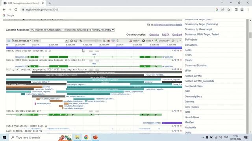Click the browser address bar URL
Viewport: 252px width, 141px height.
42,9
